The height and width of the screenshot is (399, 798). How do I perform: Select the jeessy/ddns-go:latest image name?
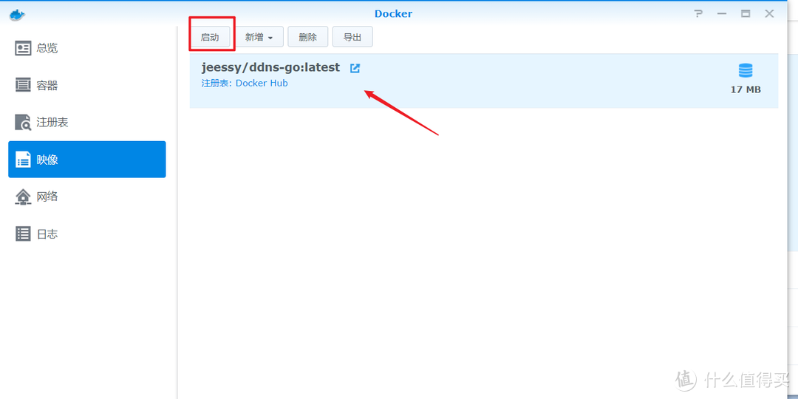(270, 68)
